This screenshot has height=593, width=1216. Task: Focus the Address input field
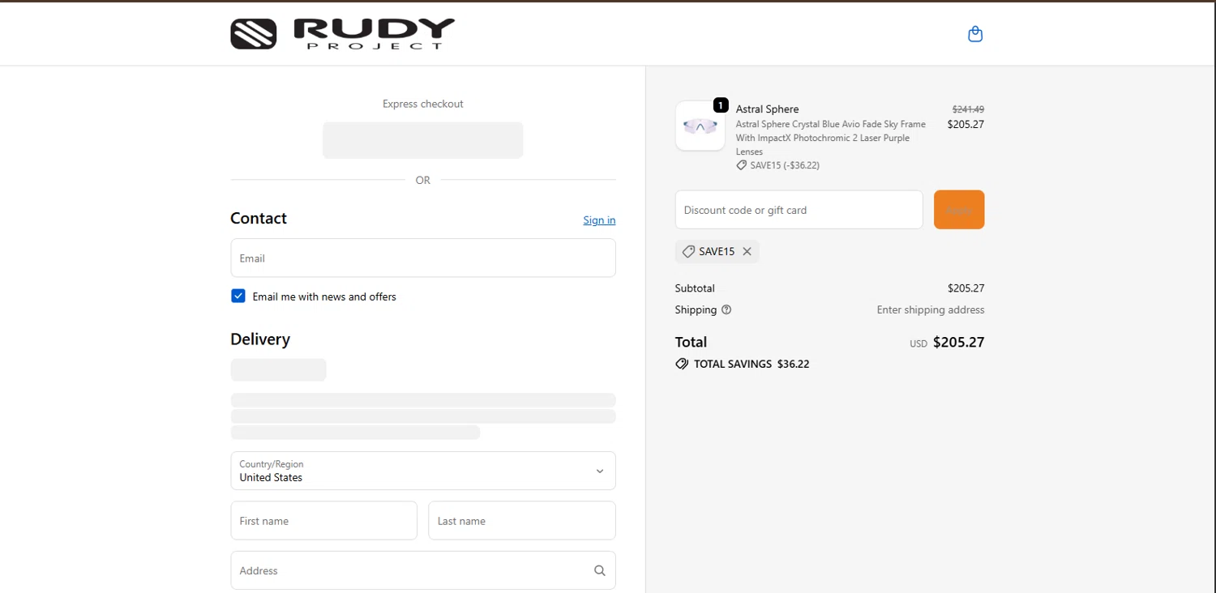(x=423, y=570)
